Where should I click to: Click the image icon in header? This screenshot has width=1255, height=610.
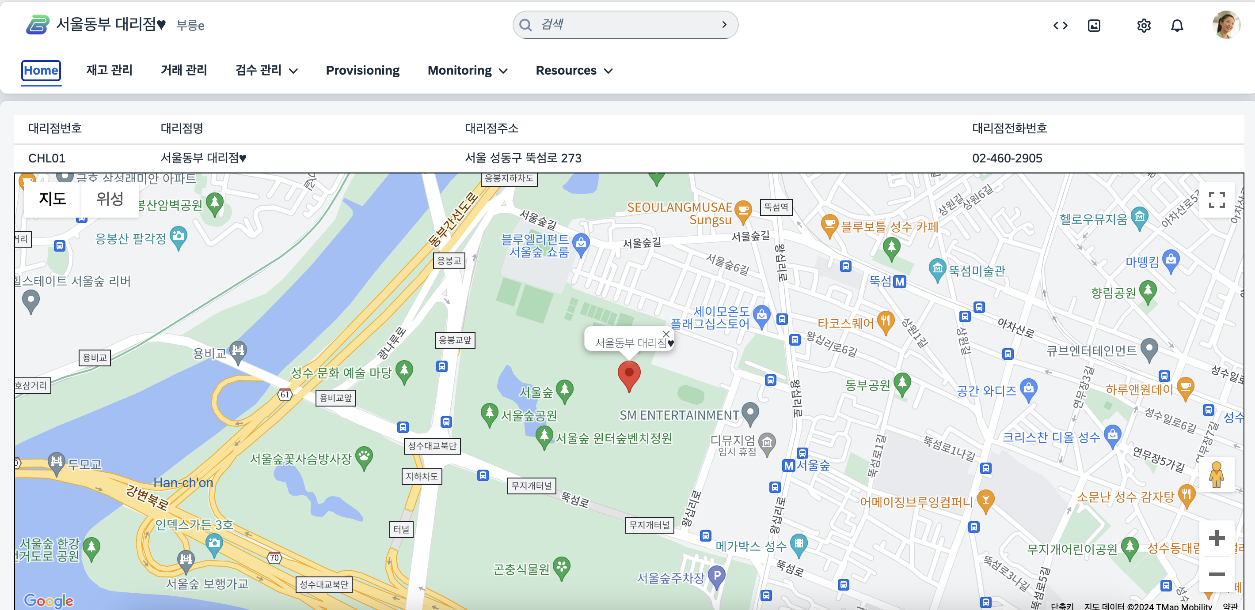coord(1094,25)
